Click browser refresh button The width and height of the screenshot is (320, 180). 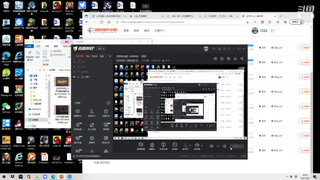102,22
